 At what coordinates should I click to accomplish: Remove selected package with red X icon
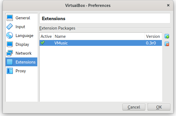coord(167,44)
